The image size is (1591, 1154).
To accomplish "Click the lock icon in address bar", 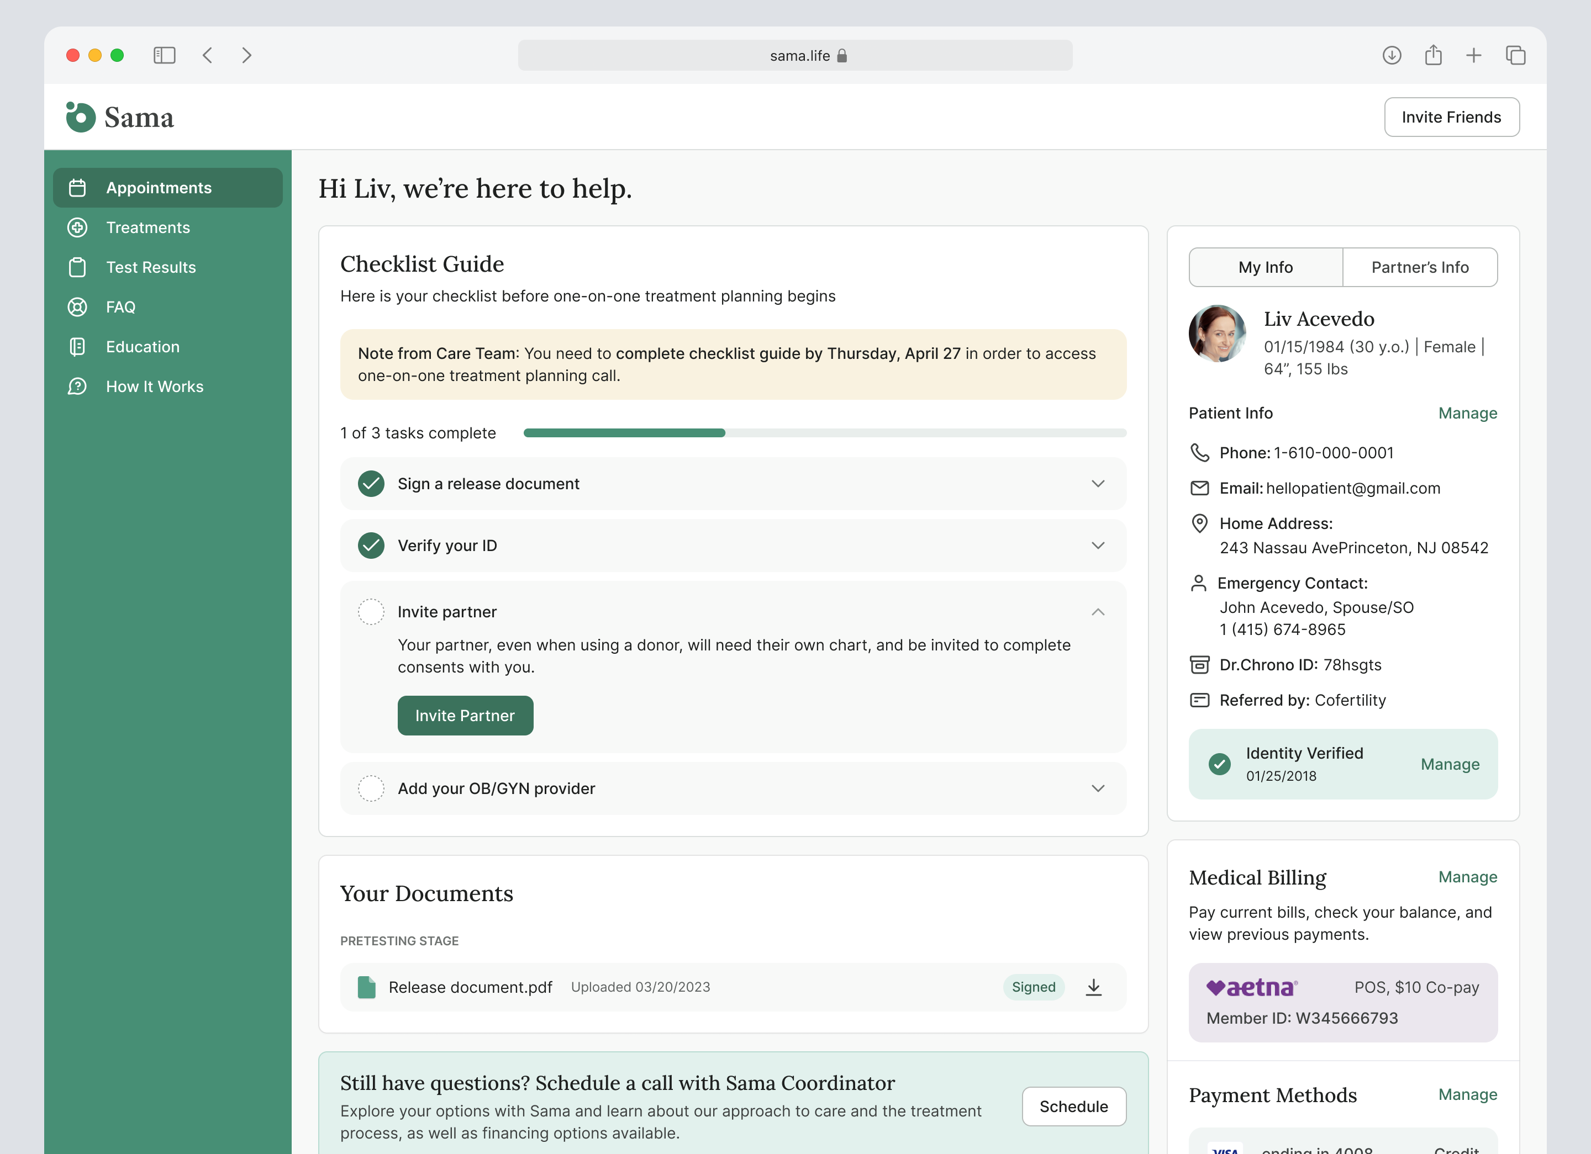I will [842, 55].
